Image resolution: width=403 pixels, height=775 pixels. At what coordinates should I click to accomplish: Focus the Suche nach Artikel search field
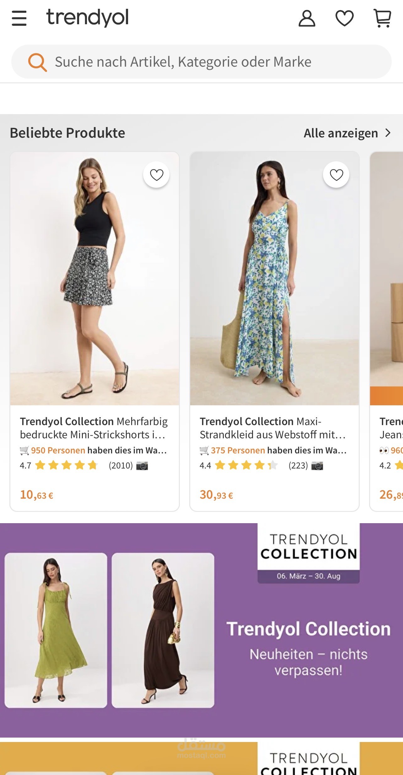tap(201, 62)
